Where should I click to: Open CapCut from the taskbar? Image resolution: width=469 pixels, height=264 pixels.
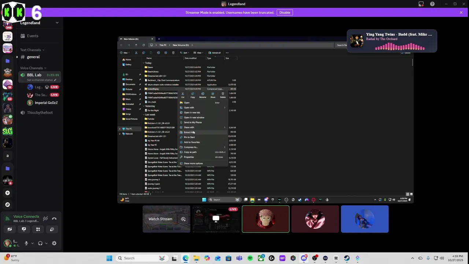coord(336,258)
